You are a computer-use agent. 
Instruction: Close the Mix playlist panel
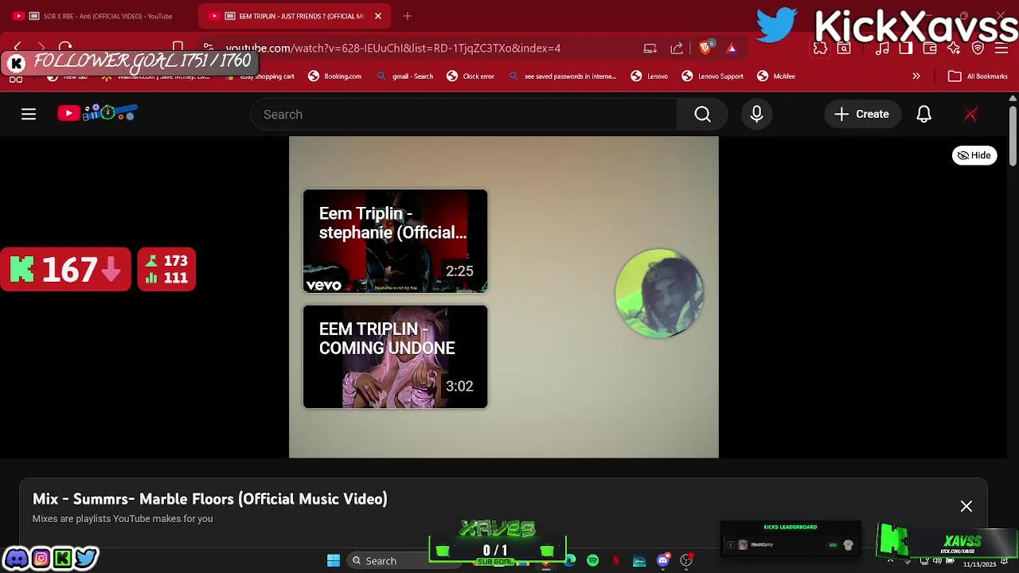966,506
